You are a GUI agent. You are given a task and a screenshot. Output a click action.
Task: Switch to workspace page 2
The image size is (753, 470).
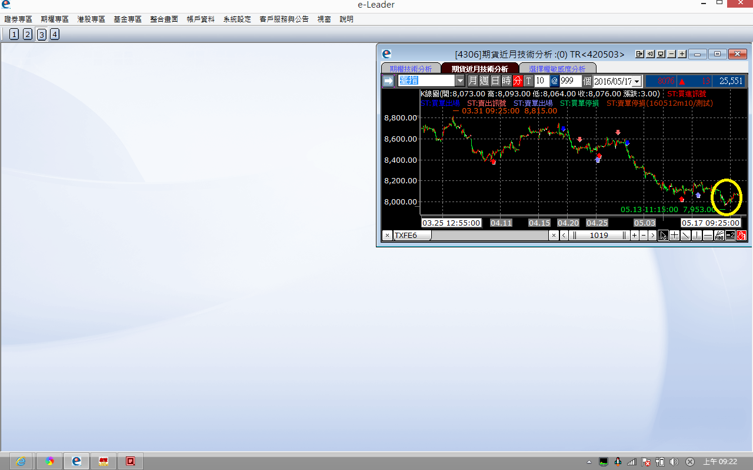[x=28, y=34]
